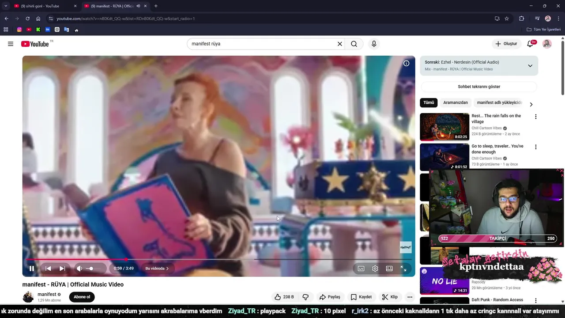565x318 pixels.
Task: Open 'Rest... The rain falls' video thumbnail
Action: point(444,127)
